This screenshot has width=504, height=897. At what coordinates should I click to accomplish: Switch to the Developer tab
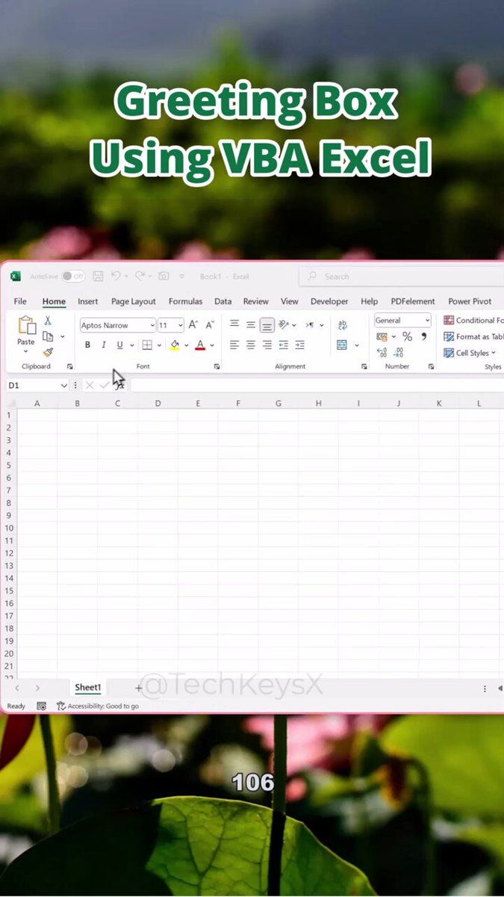click(x=329, y=301)
